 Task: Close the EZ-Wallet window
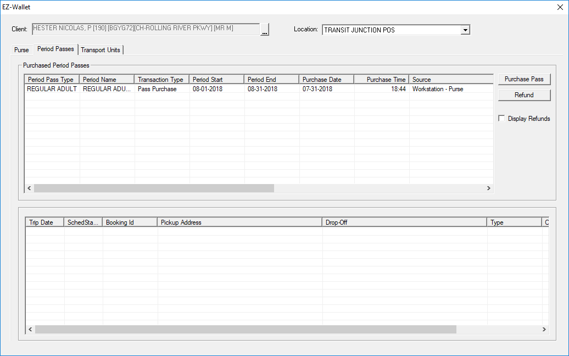click(560, 7)
